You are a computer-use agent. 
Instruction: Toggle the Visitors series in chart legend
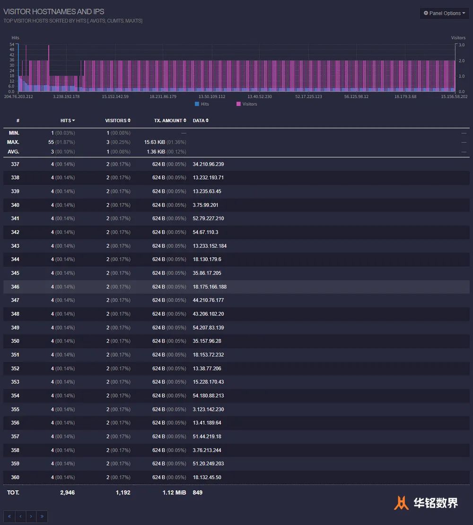click(249, 104)
